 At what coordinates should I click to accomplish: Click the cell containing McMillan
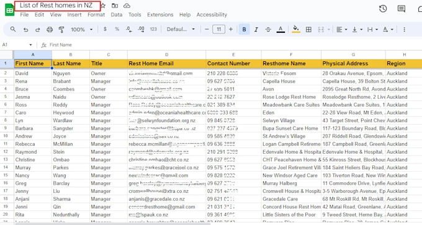coord(71,144)
